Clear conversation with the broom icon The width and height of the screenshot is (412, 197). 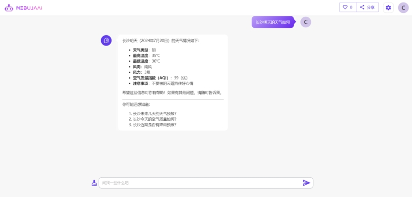coord(94,183)
